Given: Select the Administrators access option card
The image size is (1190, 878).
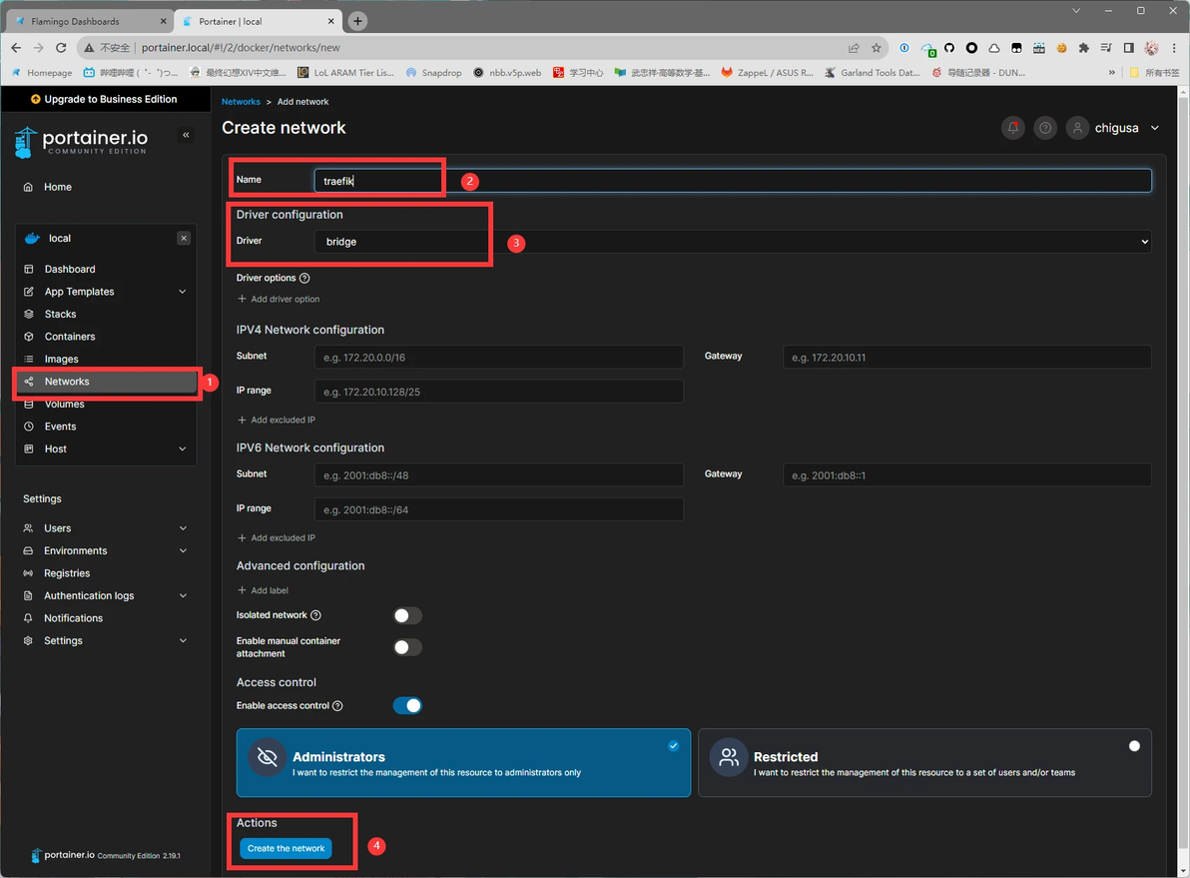Looking at the screenshot, I should click(x=463, y=762).
